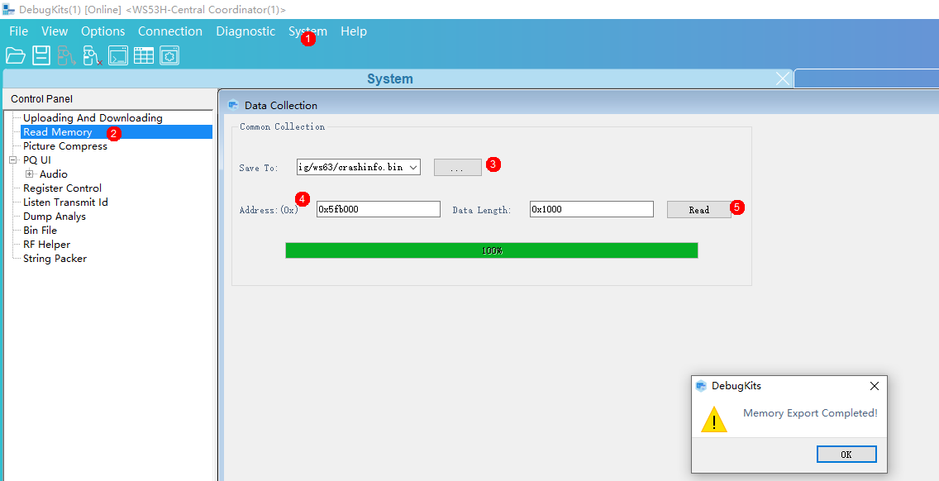
Task: Click the save floppy disk icon
Action: coord(41,55)
